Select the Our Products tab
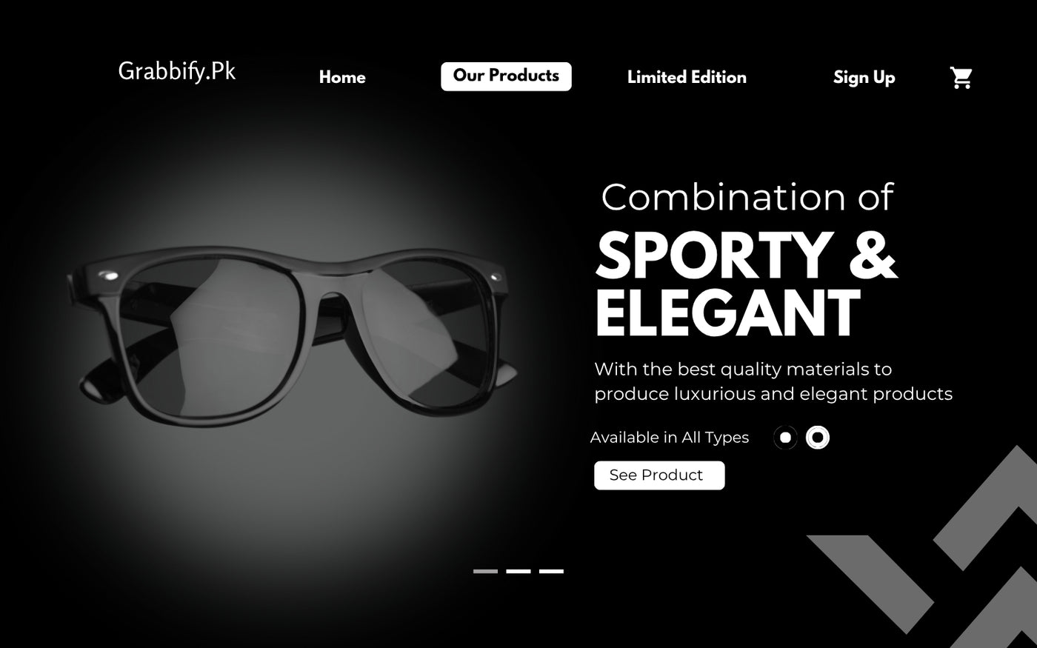Image resolution: width=1037 pixels, height=648 pixels. [506, 76]
